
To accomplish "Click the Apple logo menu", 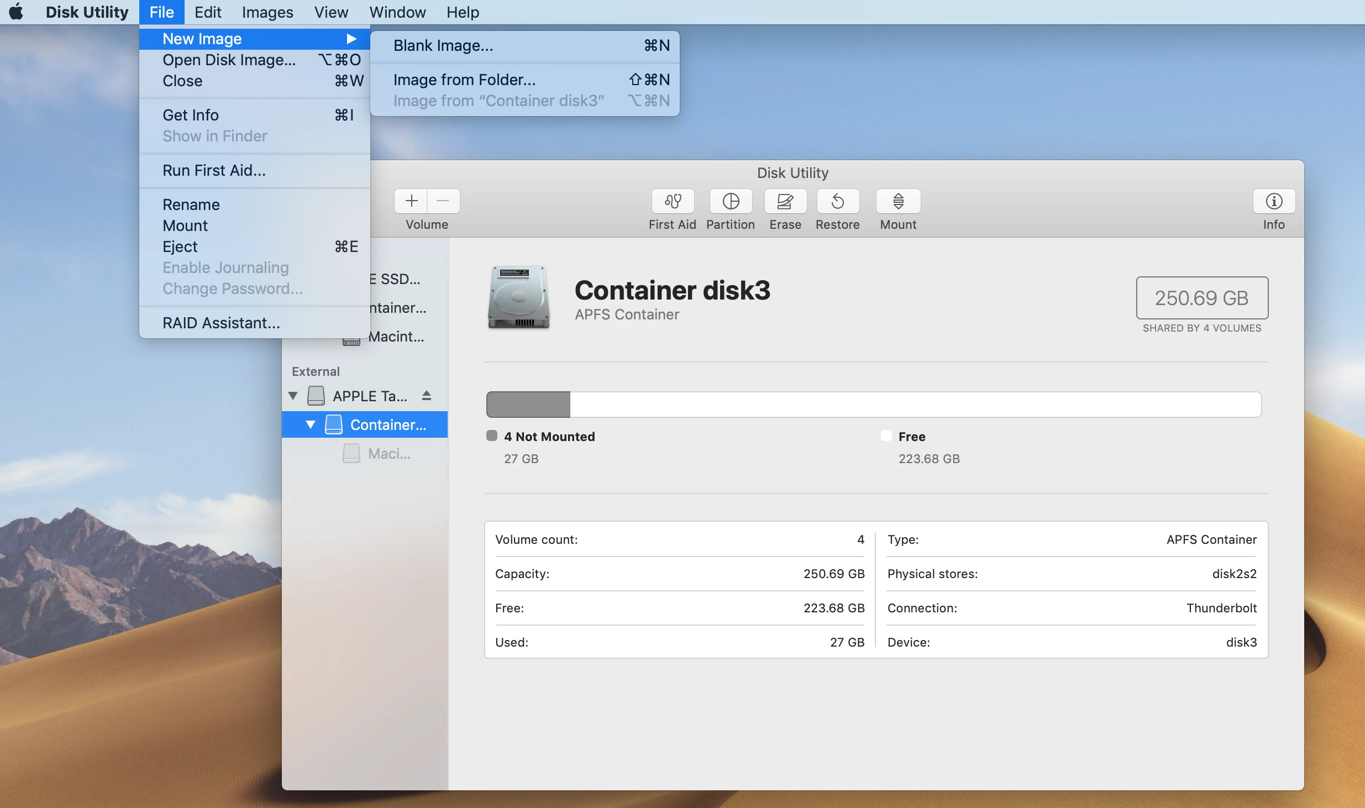I will (x=17, y=12).
